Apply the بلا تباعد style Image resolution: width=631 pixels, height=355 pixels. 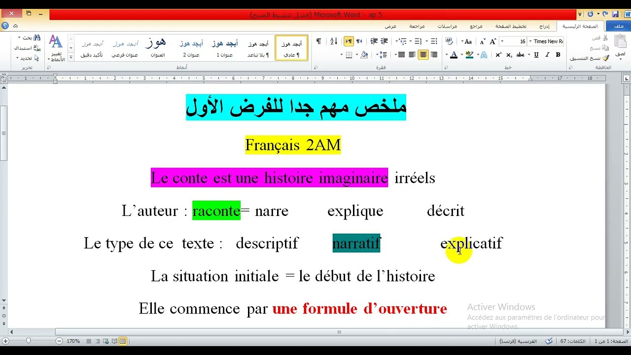point(258,48)
